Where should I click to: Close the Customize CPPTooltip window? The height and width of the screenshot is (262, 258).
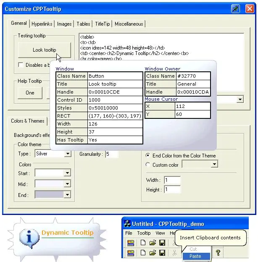pos(250,8)
